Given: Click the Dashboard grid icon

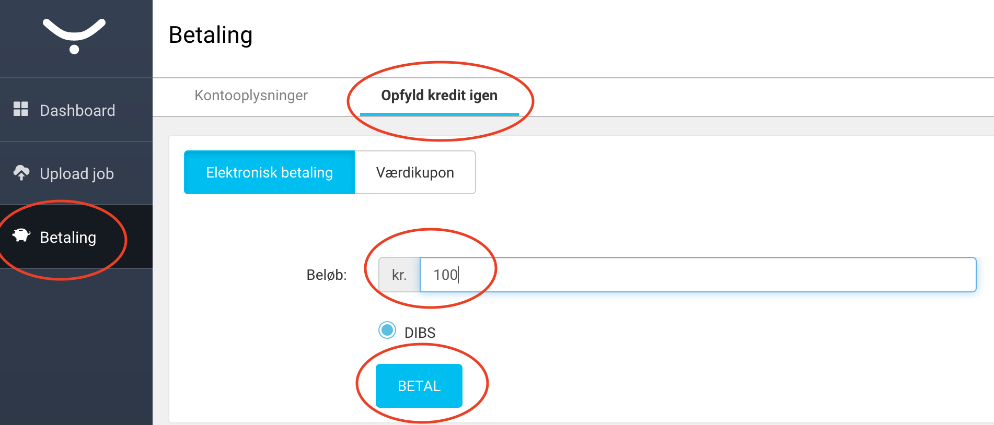Looking at the screenshot, I should [x=21, y=109].
